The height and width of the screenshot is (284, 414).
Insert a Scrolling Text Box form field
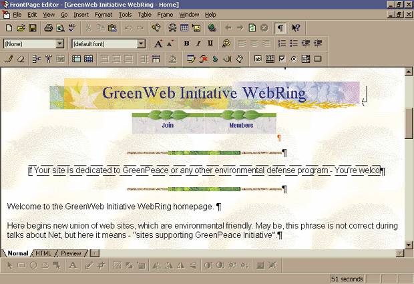pos(270,59)
